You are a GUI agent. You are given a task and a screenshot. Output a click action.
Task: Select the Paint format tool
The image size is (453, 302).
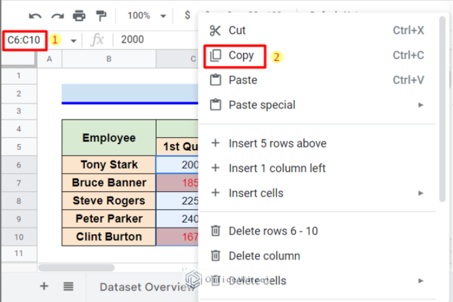(101, 16)
